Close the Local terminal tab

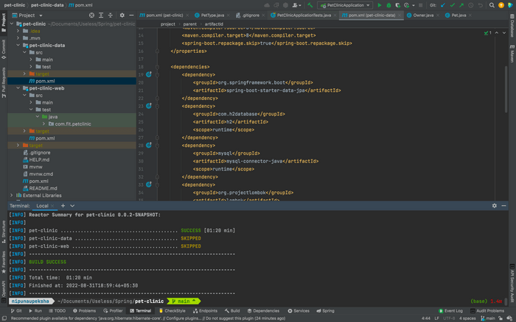coord(52,206)
